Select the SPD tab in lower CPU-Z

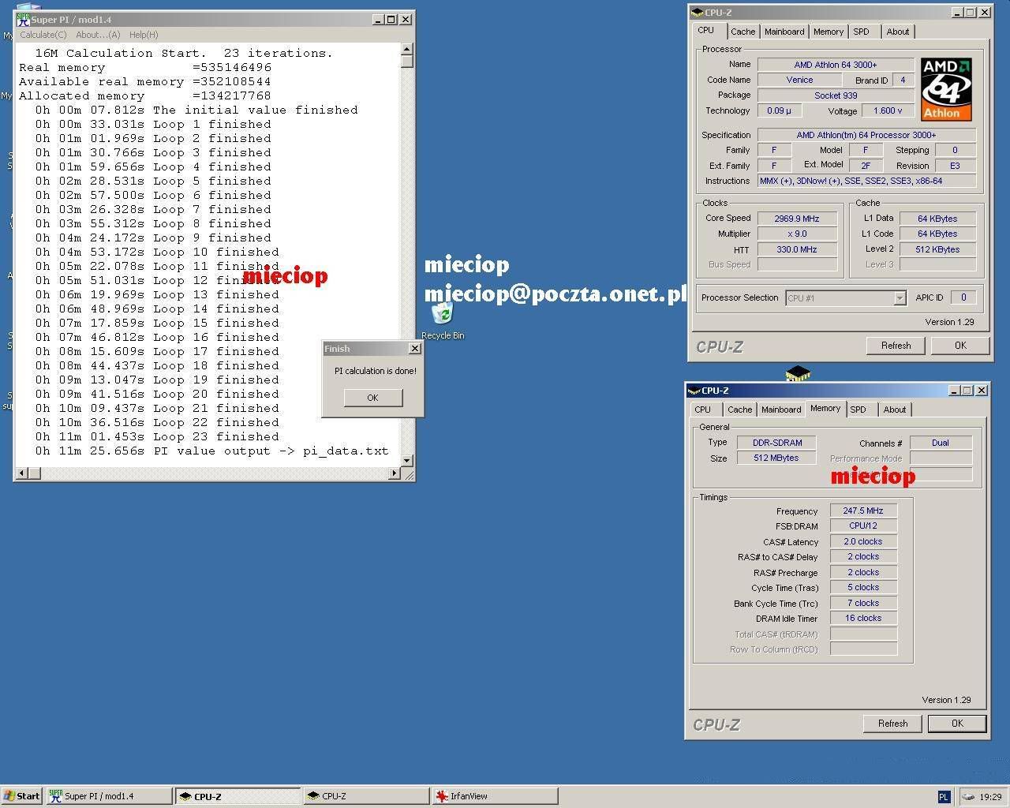pos(858,410)
